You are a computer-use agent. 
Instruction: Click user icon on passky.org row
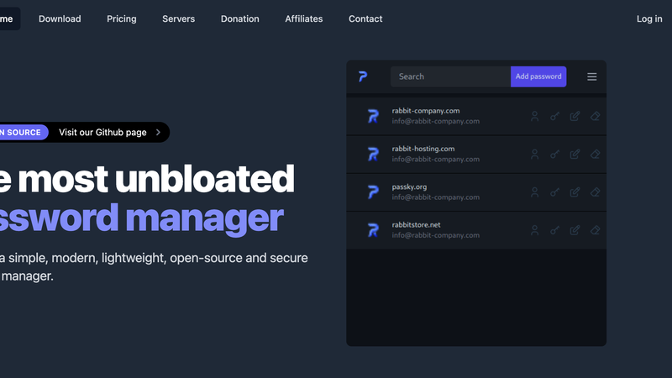tap(534, 192)
